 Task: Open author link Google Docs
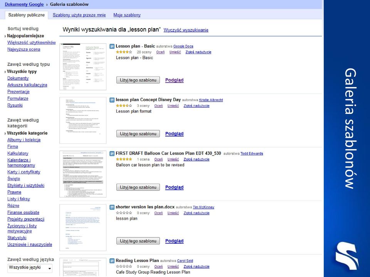tap(183, 47)
